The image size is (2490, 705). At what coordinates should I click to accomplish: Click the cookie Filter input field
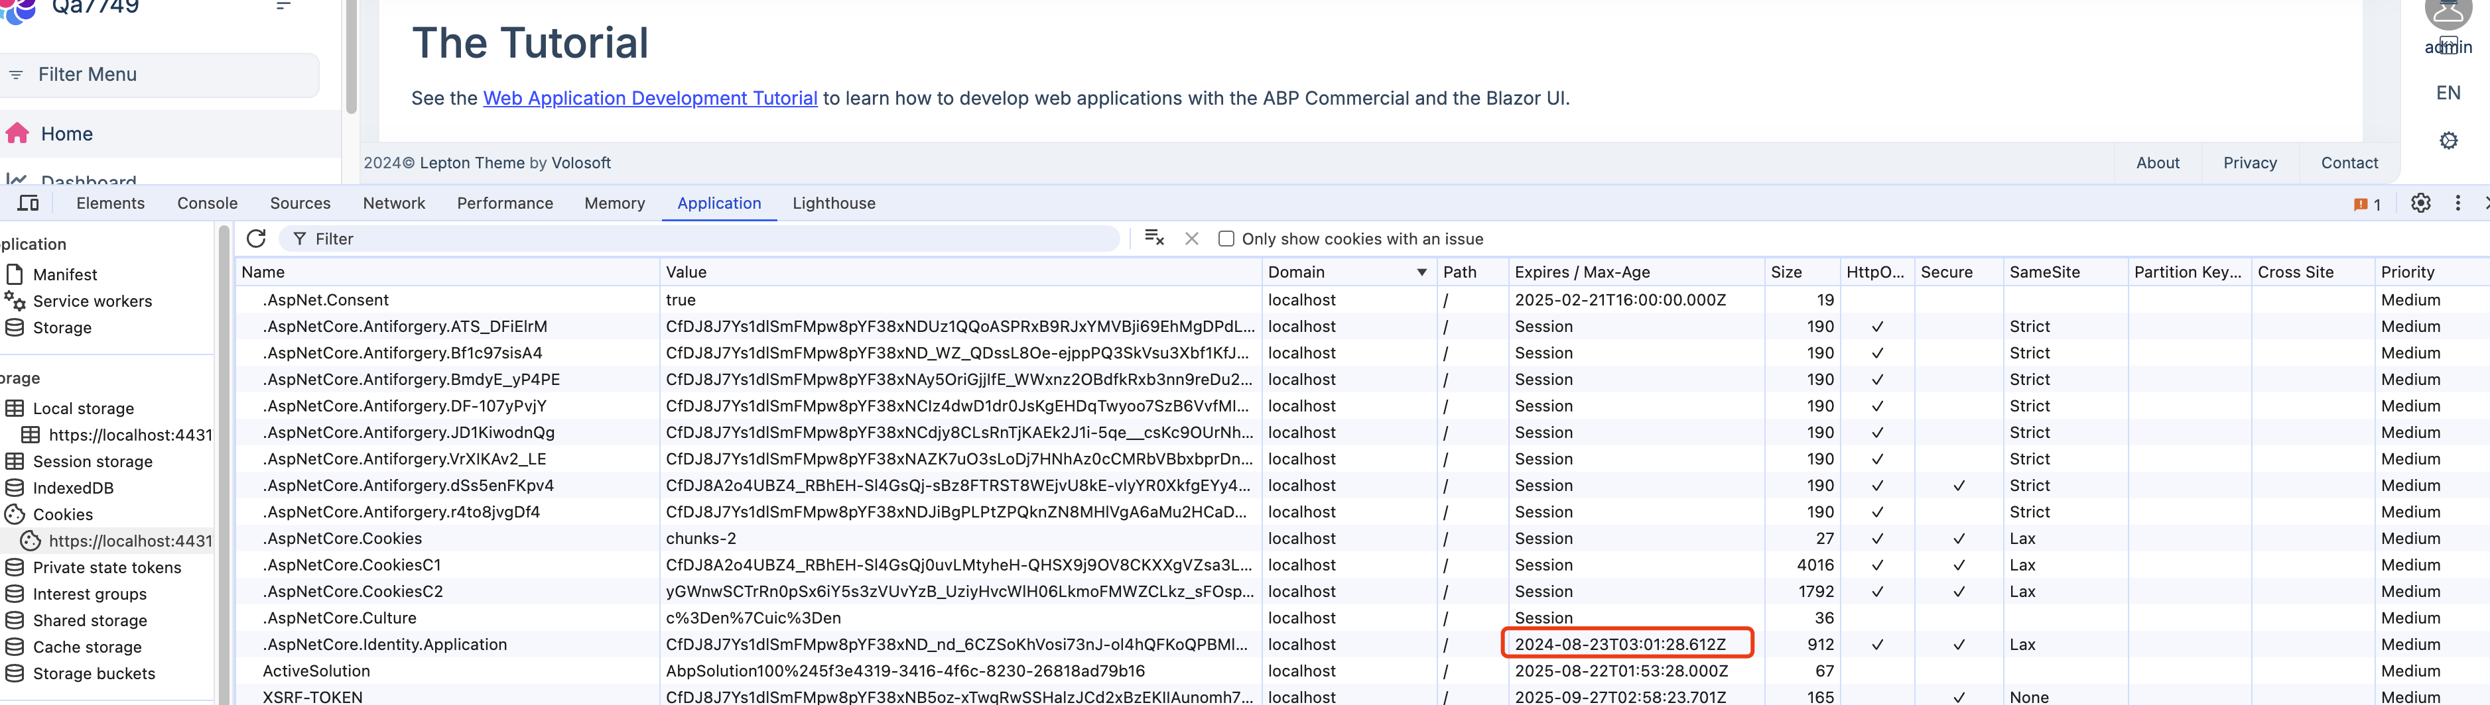tap(706, 239)
